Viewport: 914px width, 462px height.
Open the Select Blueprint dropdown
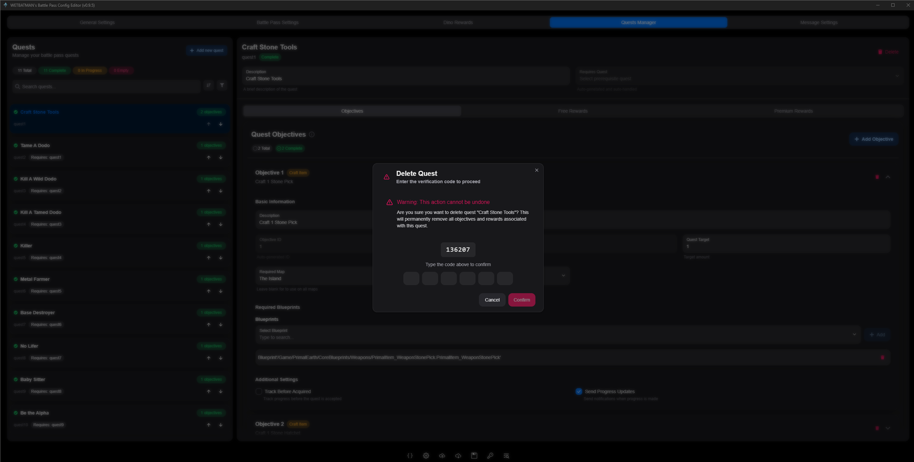[558, 334]
